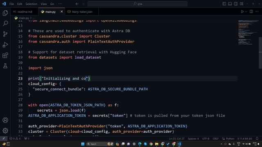Switch to the readme.md tab
The width and height of the screenshot is (262, 147).
click(x=25, y=12)
